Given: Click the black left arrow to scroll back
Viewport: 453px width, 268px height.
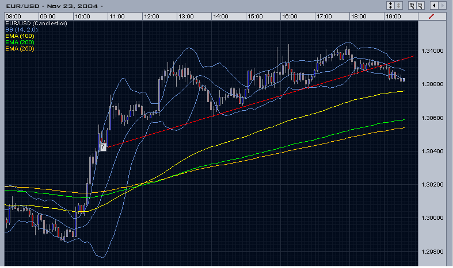Looking at the screenshot, I should tap(434, 6).
